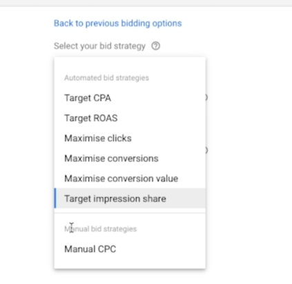Image resolution: width=292 pixels, height=284 pixels.
Task: Click blue selection bar on Target impression share
Action: 55,199
